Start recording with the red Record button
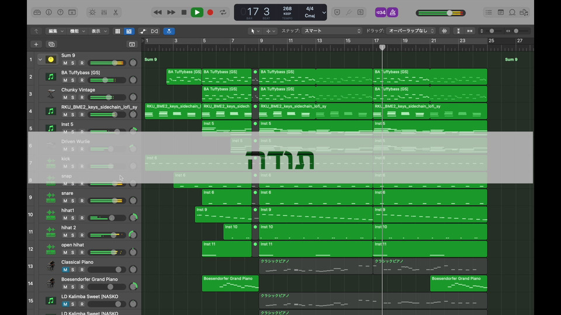Viewport: 561px width, 315px height. (x=210, y=12)
